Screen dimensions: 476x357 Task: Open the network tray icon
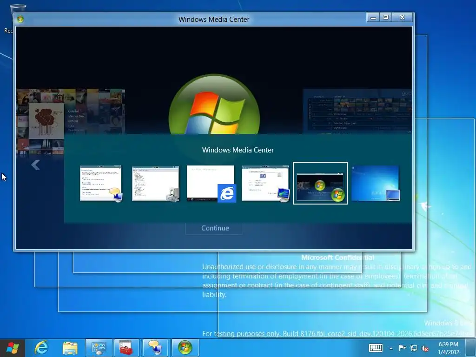pyautogui.click(x=413, y=348)
